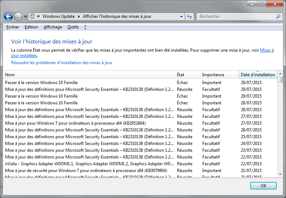Click the OK button
The image size is (286, 198).
pyautogui.click(x=263, y=186)
